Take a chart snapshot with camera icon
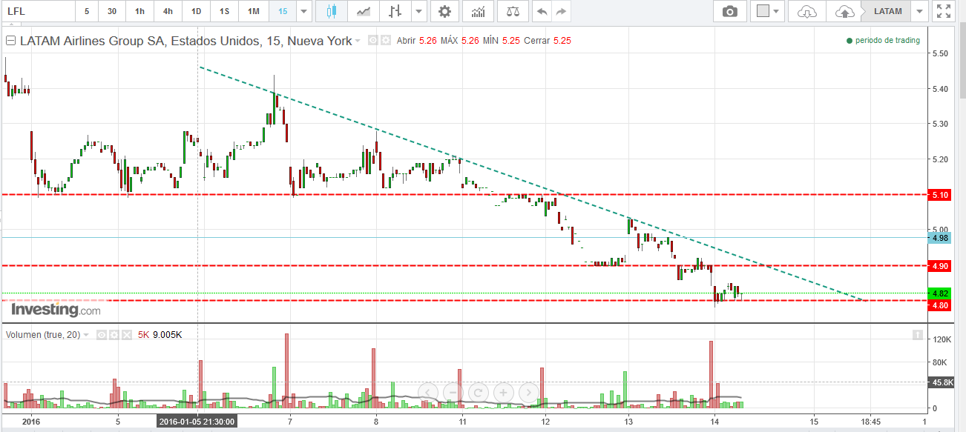The height and width of the screenshot is (432, 966). click(x=730, y=11)
